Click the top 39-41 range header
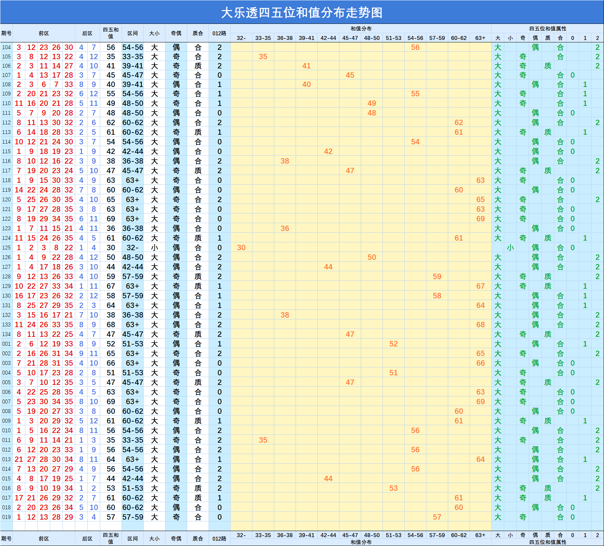 (x=307, y=38)
